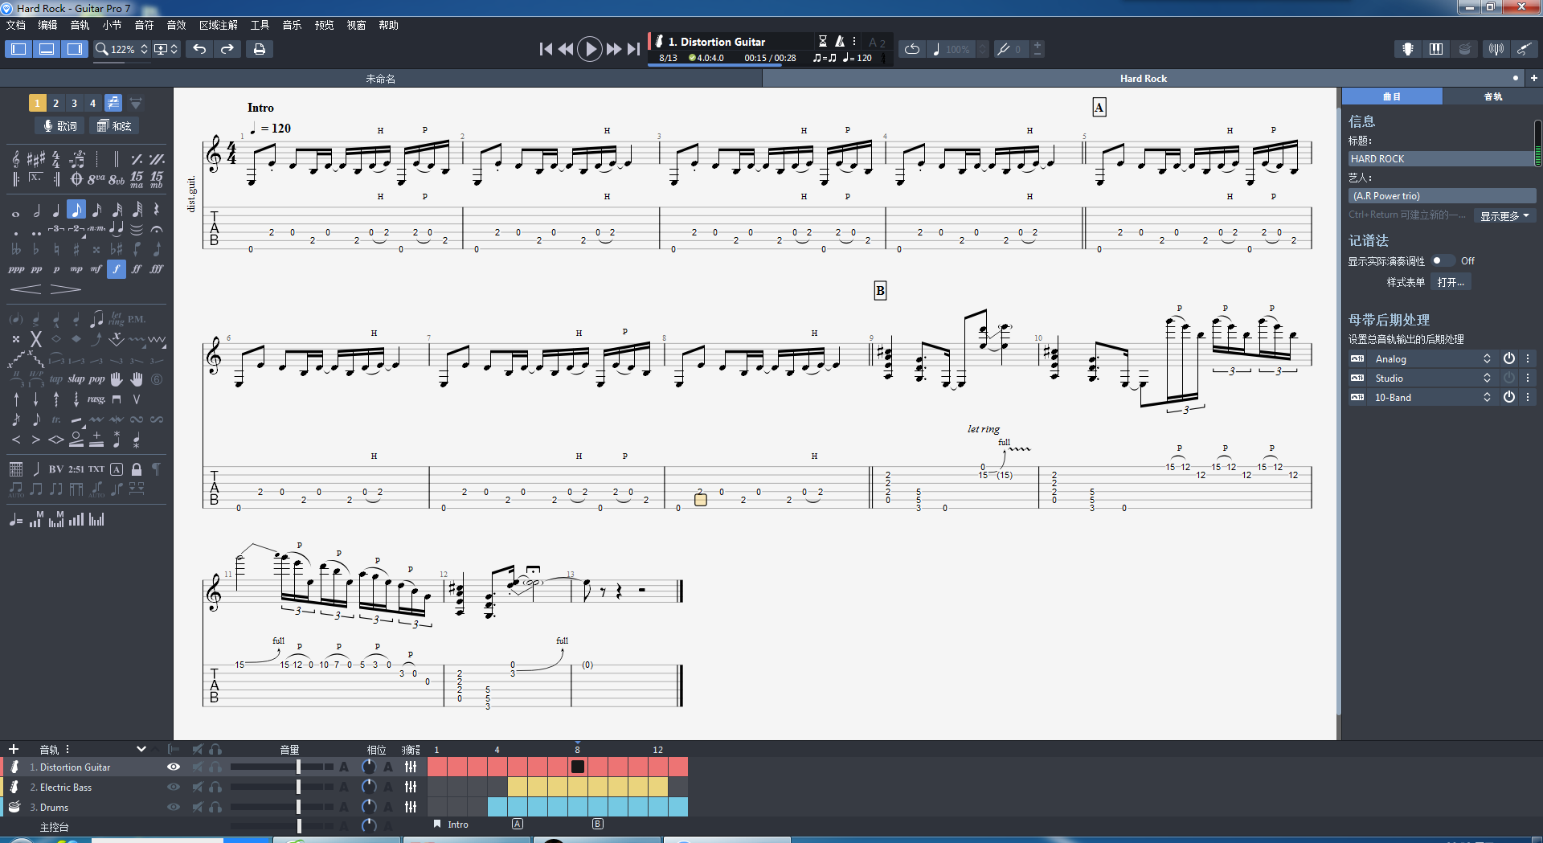Screen dimensions: 1543x843
Task: Adjust the Electric Bass volume slider
Action: coord(298,787)
